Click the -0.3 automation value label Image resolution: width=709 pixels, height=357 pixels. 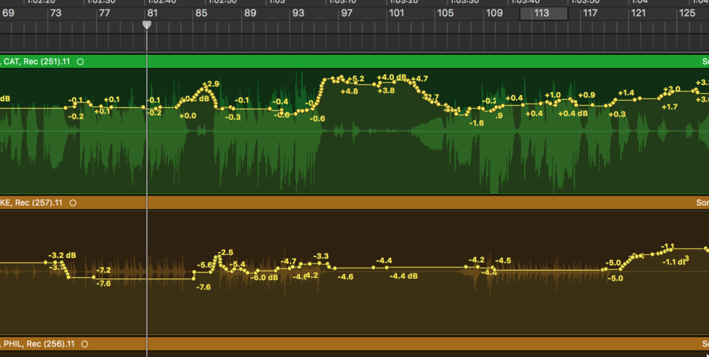point(233,117)
